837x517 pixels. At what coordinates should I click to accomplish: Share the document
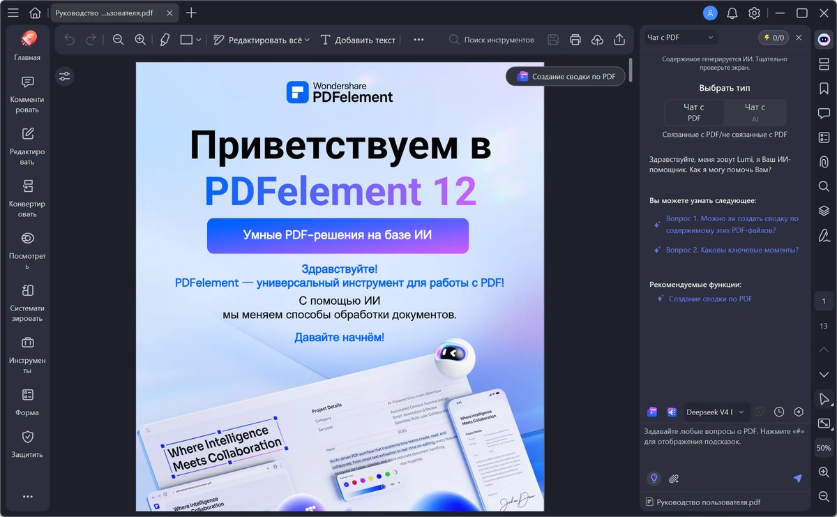point(619,40)
